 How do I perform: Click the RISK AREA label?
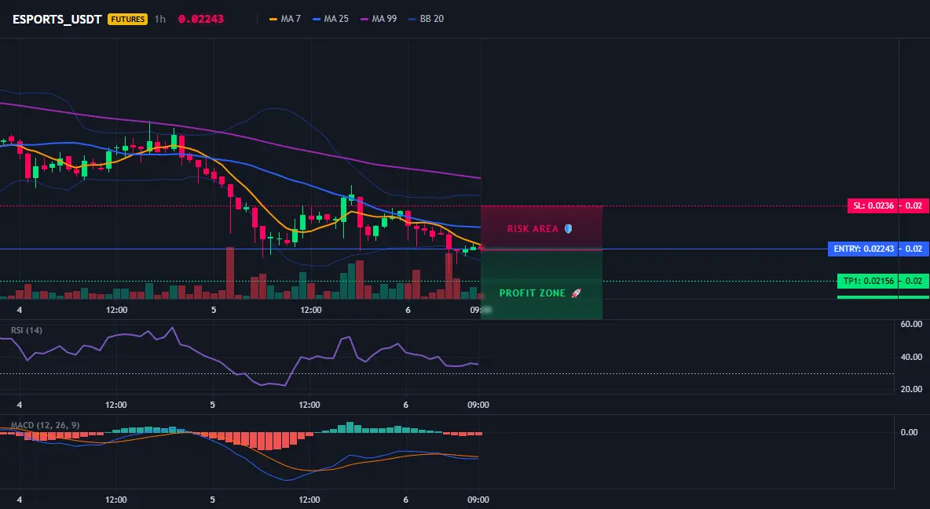[x=533, y=229]
